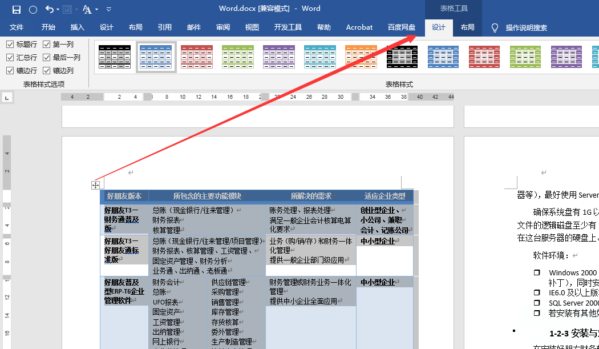This screenshot has width=599, height=349.
Task: Click the 库存管理 table entry
Action: (225, 312)
